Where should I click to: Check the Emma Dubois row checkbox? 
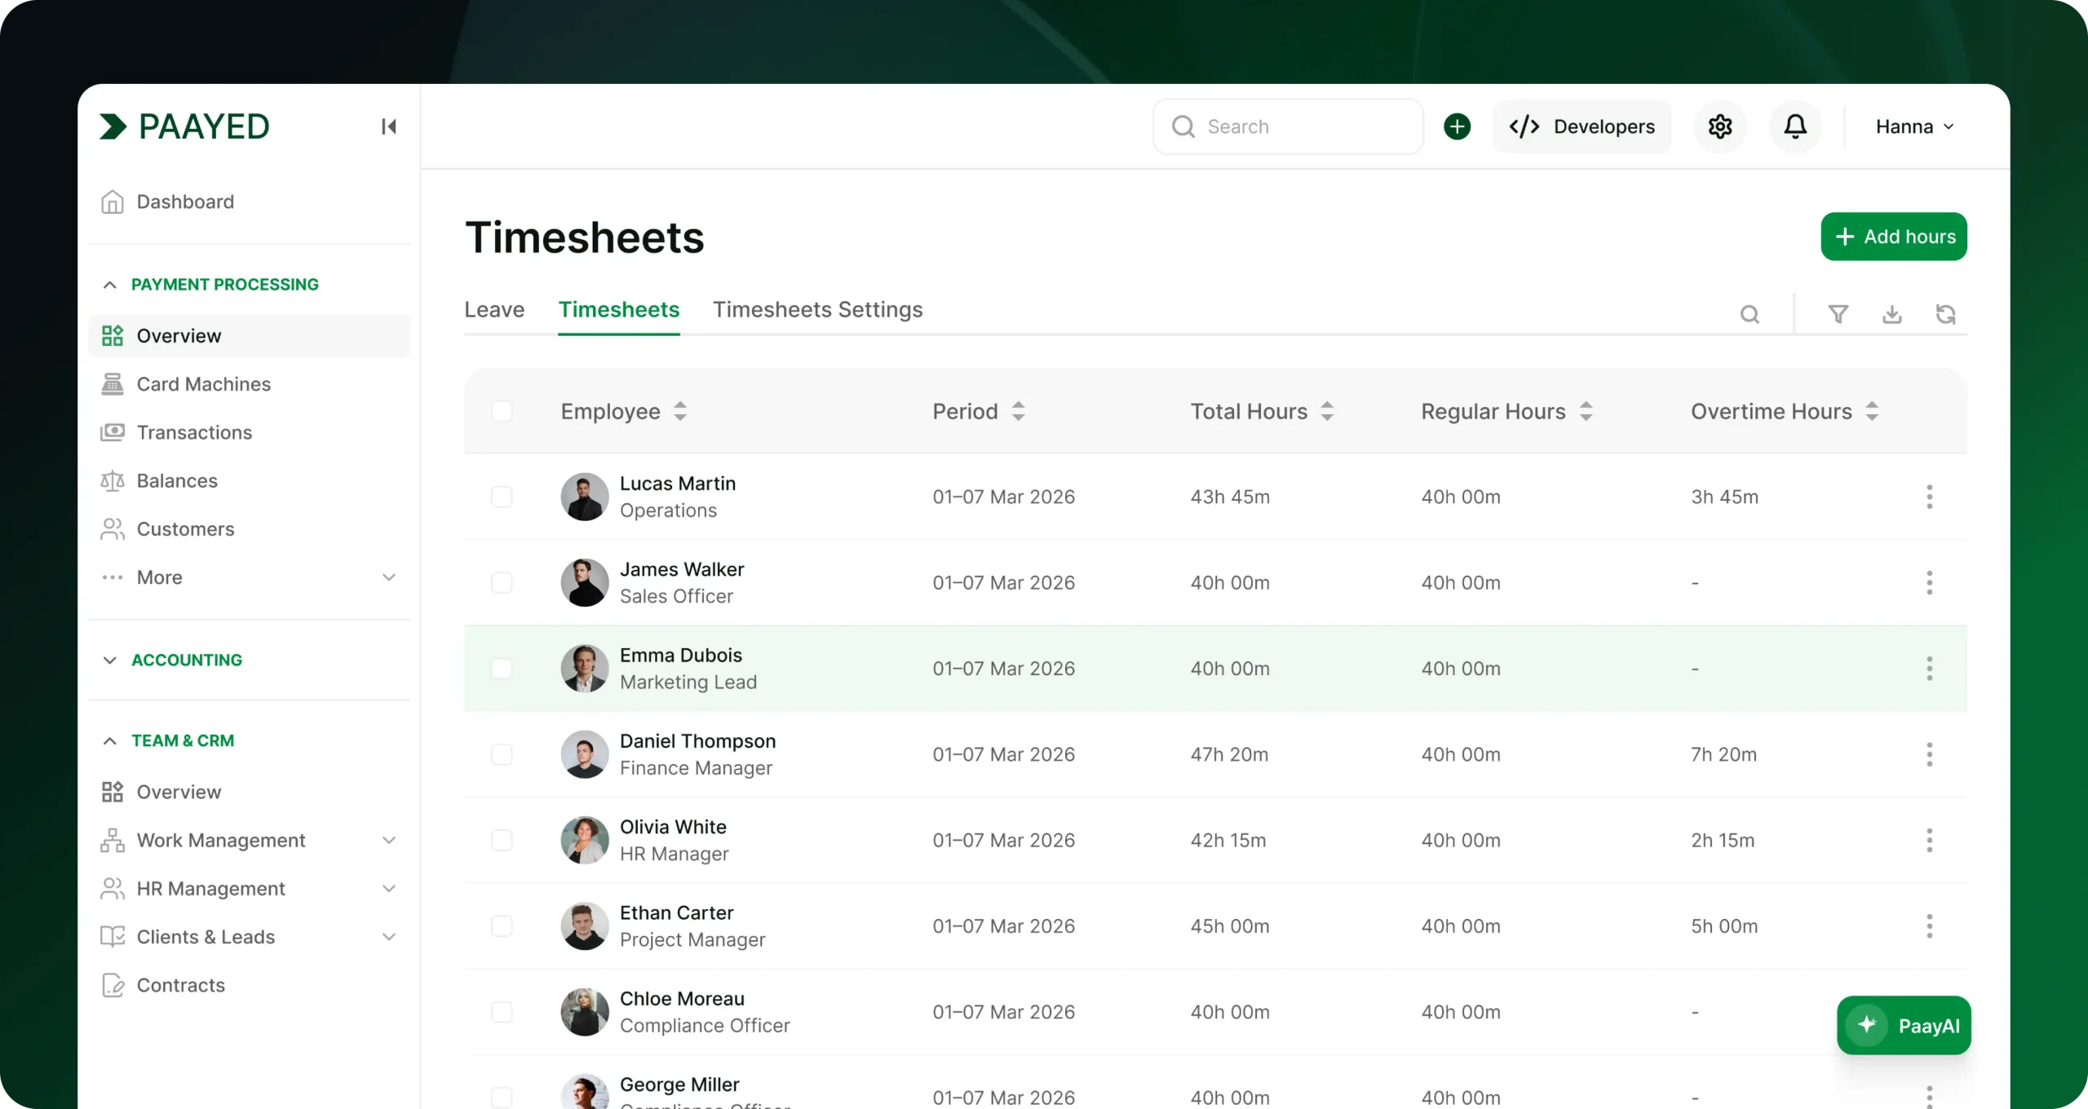tap(502, 669)
